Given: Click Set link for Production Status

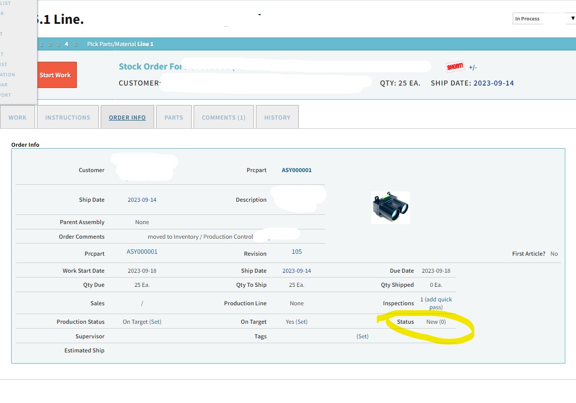Looking at the screenshot, I should (x=155, y=321).
